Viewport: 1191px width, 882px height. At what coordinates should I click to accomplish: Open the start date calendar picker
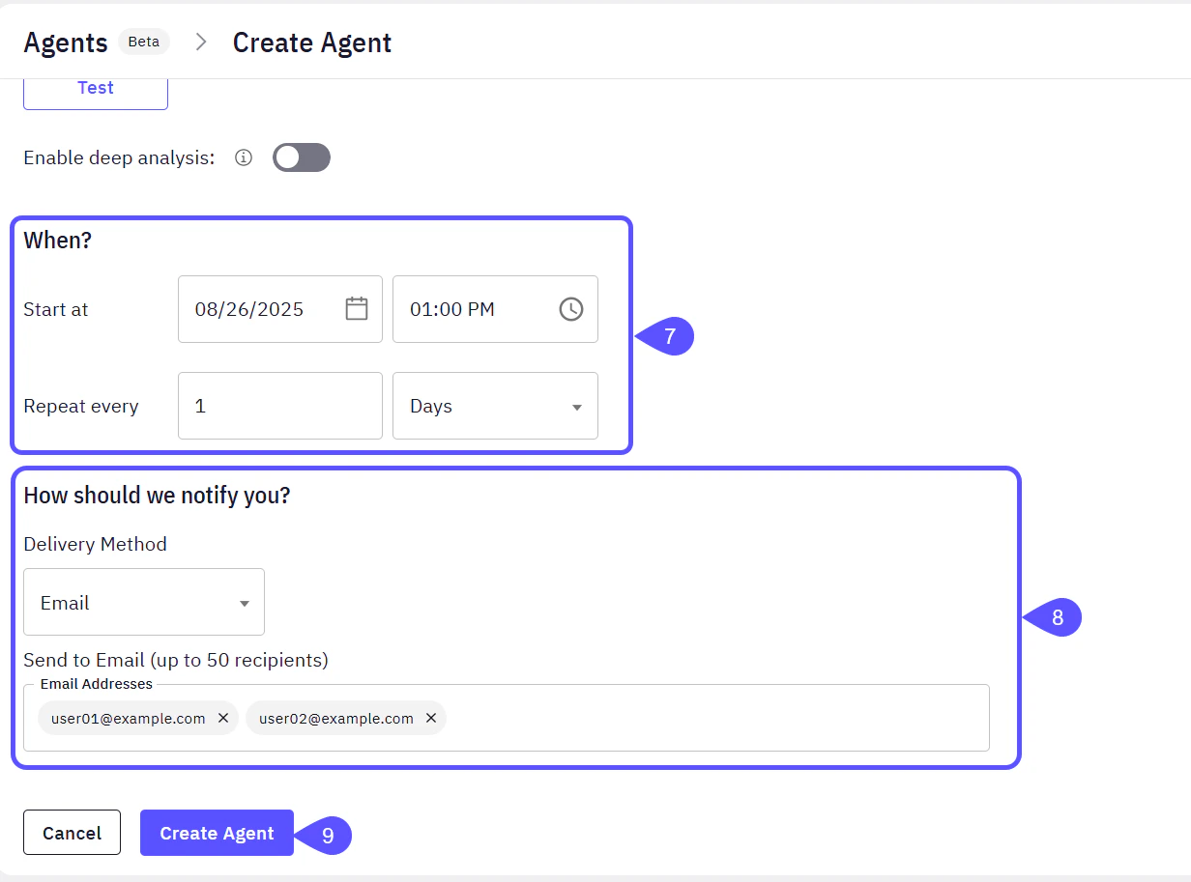(357, 308)
